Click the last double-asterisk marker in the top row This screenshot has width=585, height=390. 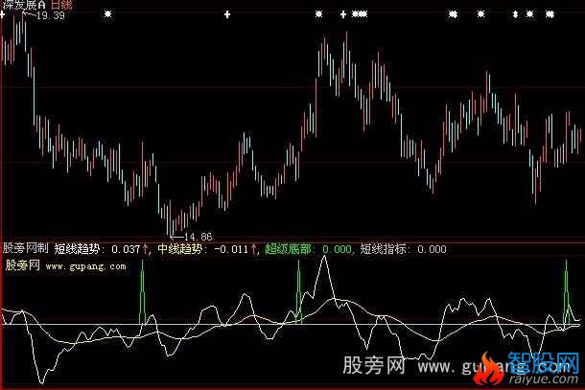[x=550, y=14]
